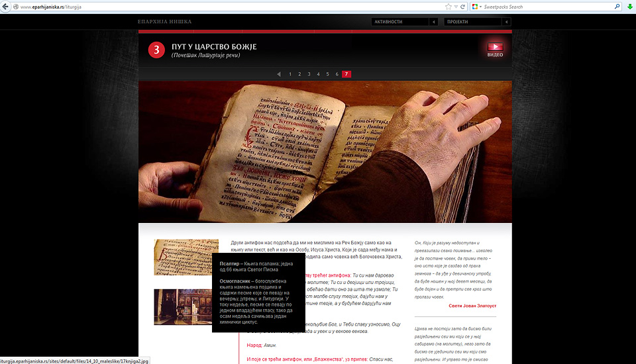Open the church interior thumbnail image
Screen dimensions: 636x364
click(183, 306)
